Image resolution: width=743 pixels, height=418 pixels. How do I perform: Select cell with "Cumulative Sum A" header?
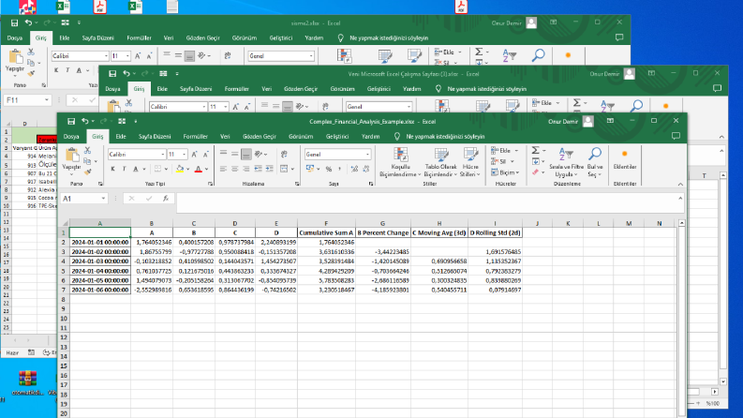[326, 232]
